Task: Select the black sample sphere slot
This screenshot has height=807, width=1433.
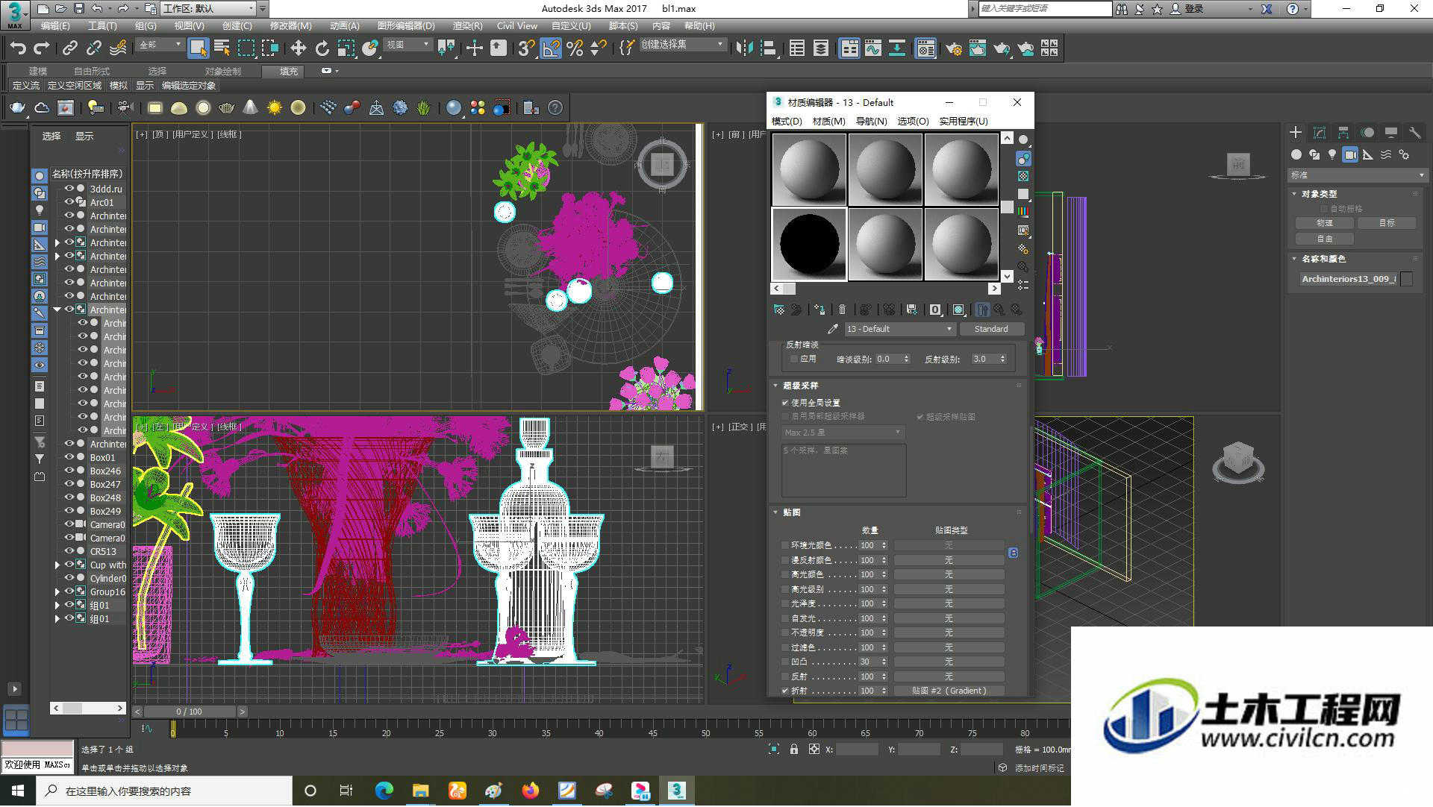Action: (809, 244)
